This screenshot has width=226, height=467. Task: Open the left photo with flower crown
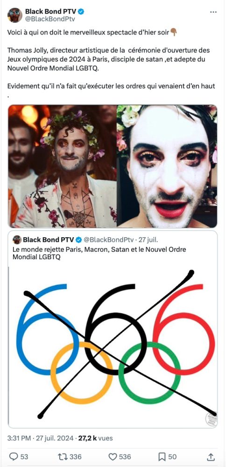click(x=62, y=166)
